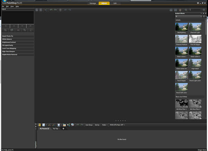Click the zoom in magnifier icon
Screen dimensions: 208x151
[x=204, y=10]
